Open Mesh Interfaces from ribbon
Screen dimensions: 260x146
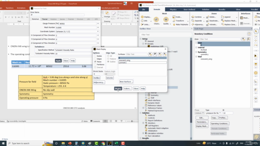[245, 18]
